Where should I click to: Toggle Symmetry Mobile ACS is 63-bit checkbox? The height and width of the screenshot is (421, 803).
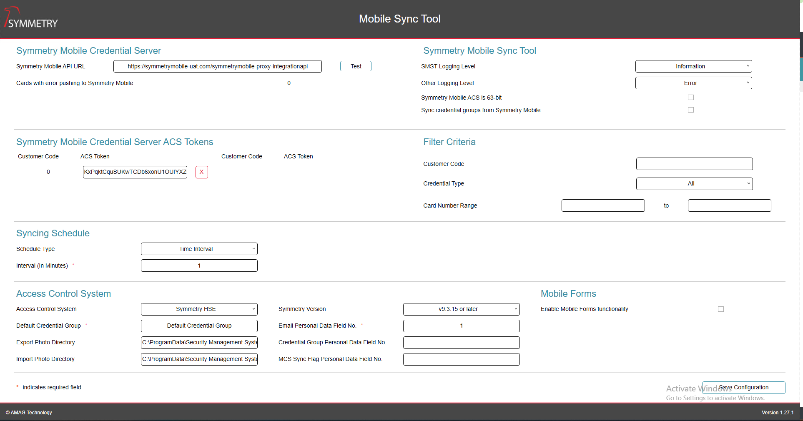(x=691, y=98)
